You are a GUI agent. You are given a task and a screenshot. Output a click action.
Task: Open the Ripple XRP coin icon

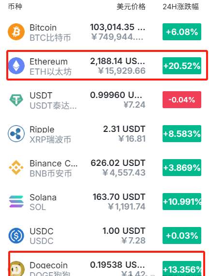point(16,133)
